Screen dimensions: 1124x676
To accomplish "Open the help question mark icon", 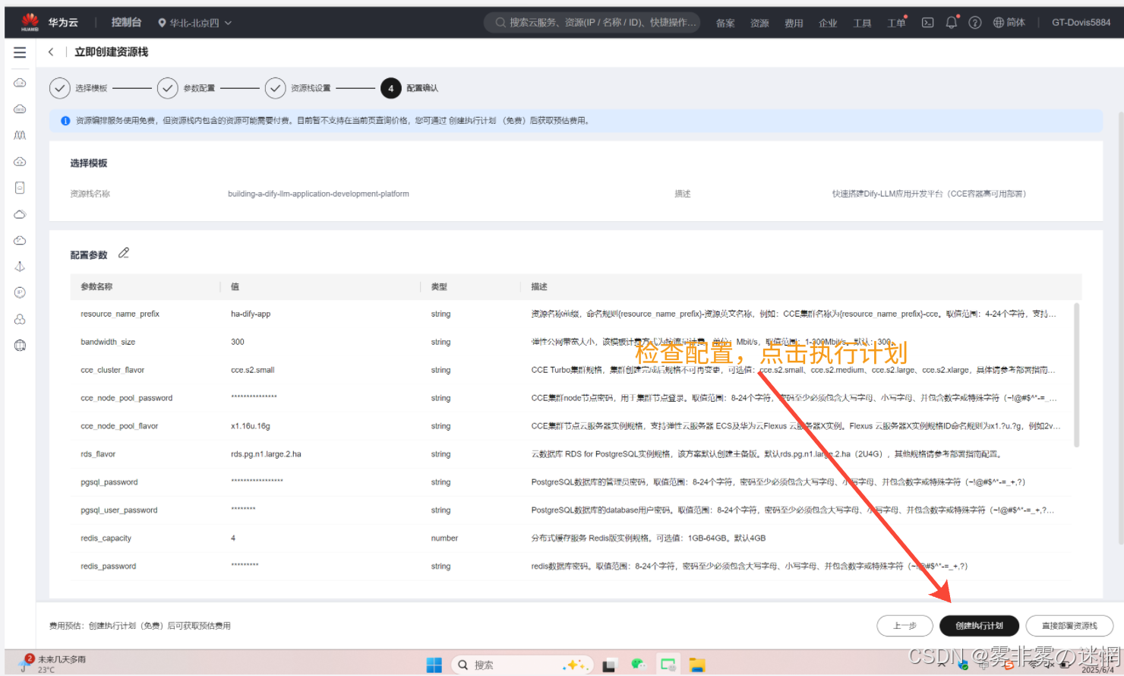I will pos(975,23).
